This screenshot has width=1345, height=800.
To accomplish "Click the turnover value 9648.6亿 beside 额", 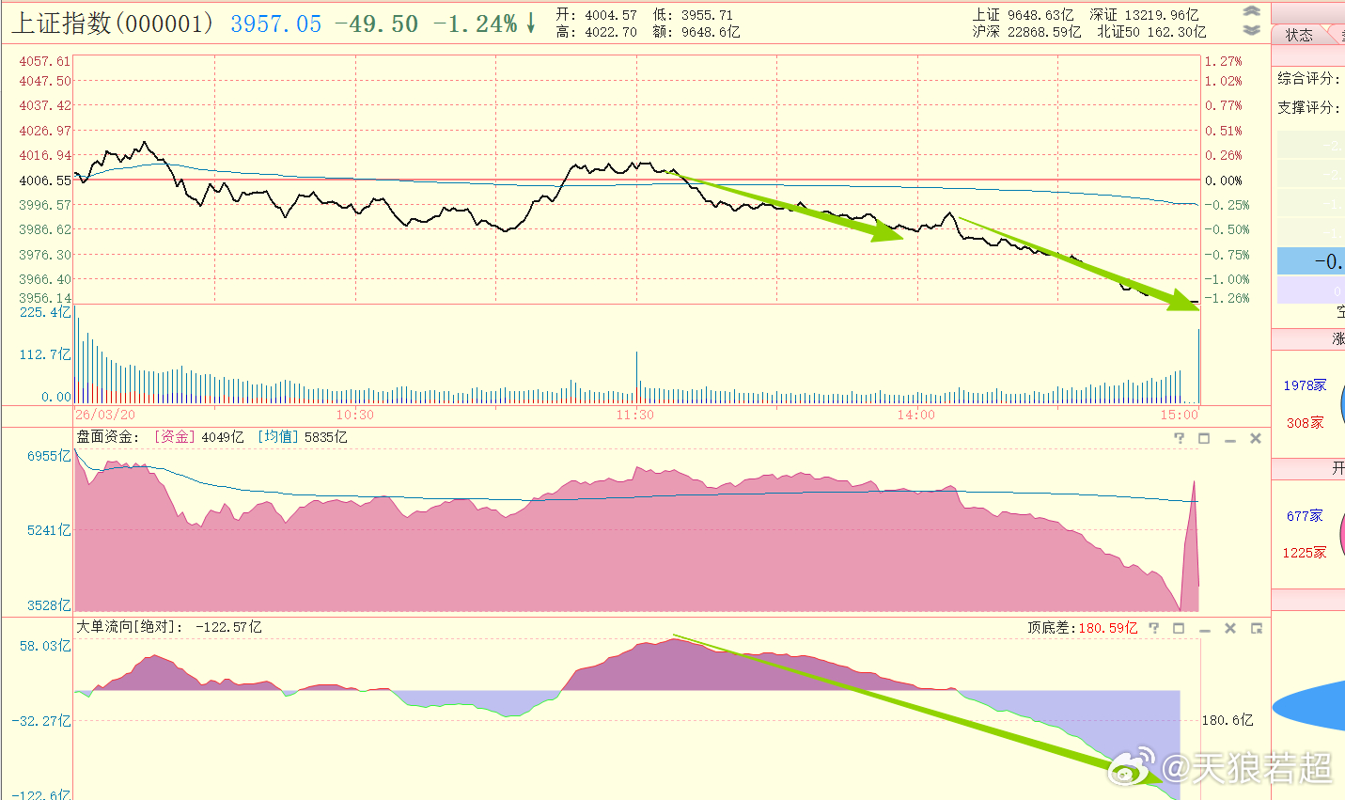I will pos(711,32).
